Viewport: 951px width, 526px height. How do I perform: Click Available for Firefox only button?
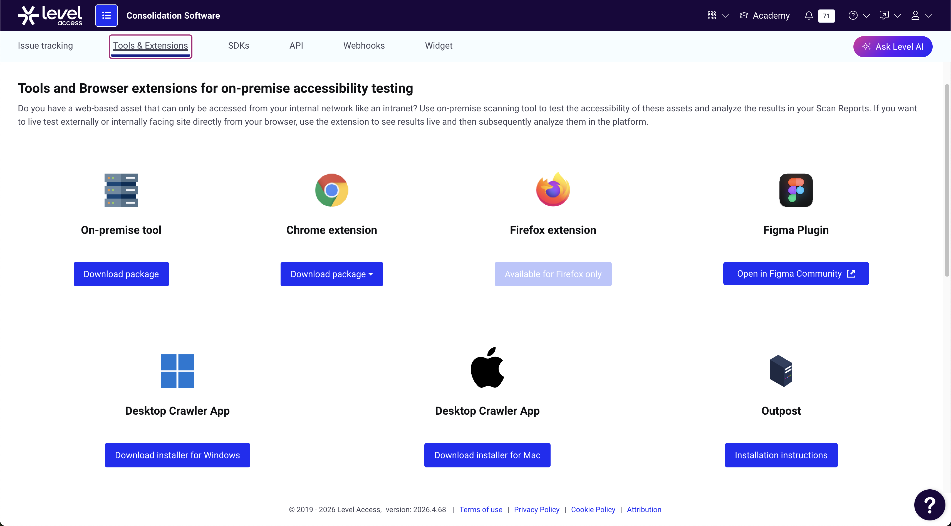pos(553,274)
